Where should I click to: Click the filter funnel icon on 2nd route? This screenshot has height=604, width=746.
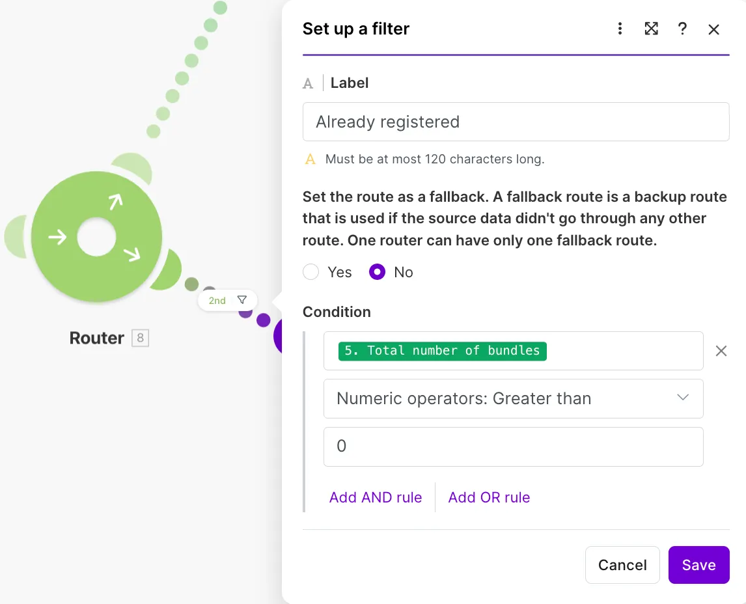point(242,300)
